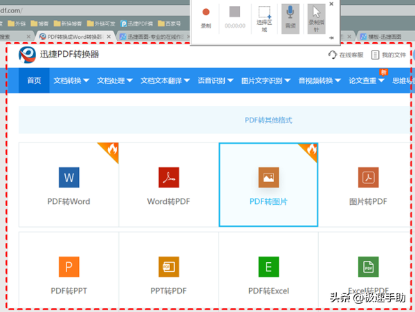Viewport: 415px width, 312px height.
Task: Open the PPT转PDF slide icon
Action: [x=169, y=267]
